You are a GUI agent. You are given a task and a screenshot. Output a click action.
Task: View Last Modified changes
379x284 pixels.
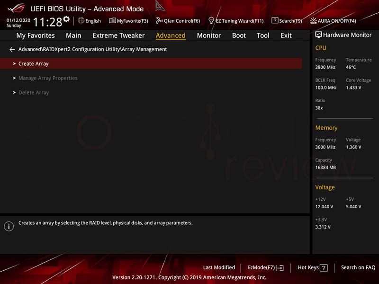[219, 267]
